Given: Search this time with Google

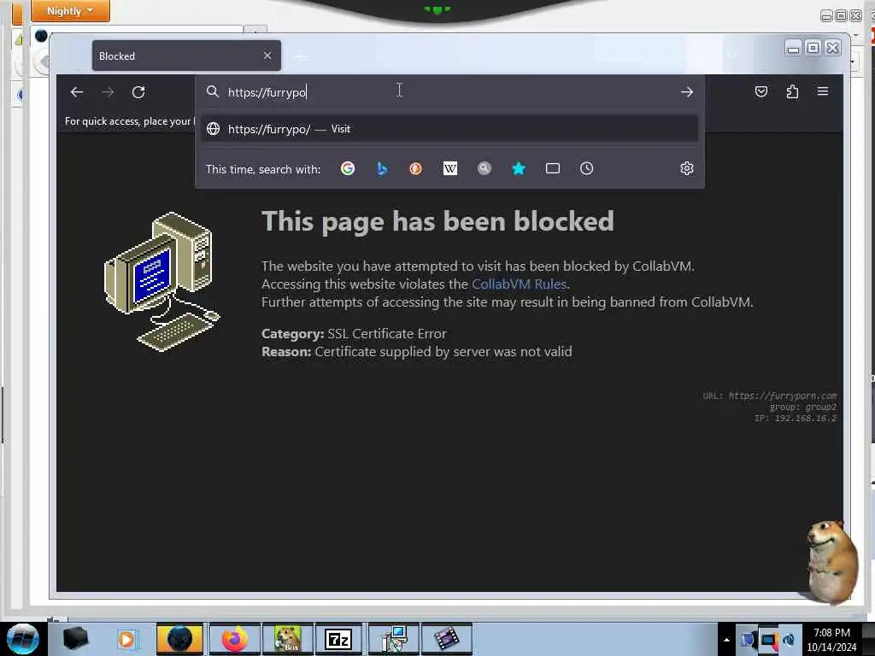Looking at the screenshot, I should pyautogui.click(x=348, y=168).
